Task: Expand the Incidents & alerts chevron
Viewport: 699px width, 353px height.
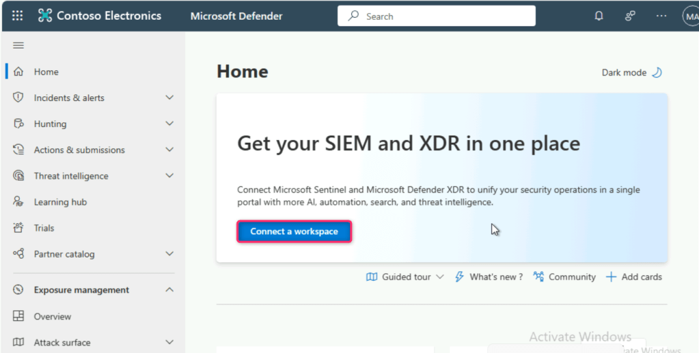Action: click(169, 98)
